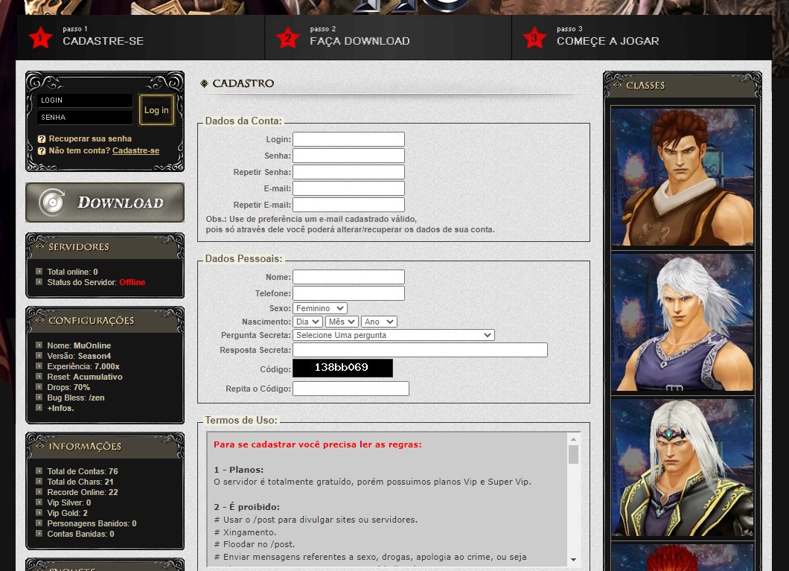Viewport: 789px width, 571px height.
Task: Select the Repetir E-mail input
Action: [x=348, y=205]
